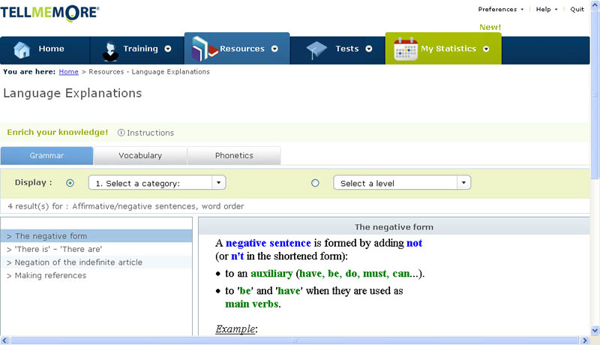Switch to the Phonetics tab
This screenshot has height=345, width=600.
pos(234,156)
